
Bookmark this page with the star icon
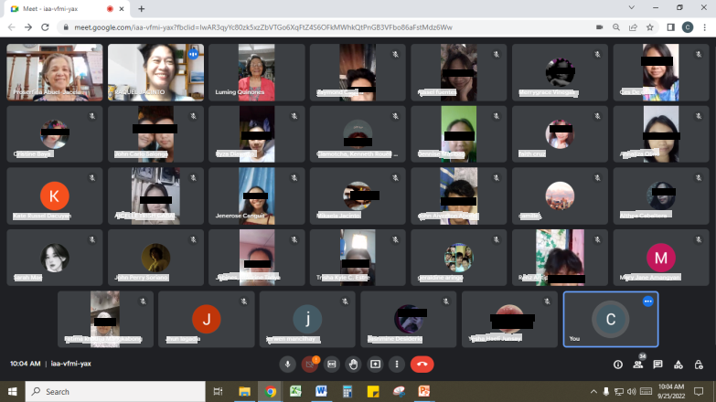click(652, 27)
